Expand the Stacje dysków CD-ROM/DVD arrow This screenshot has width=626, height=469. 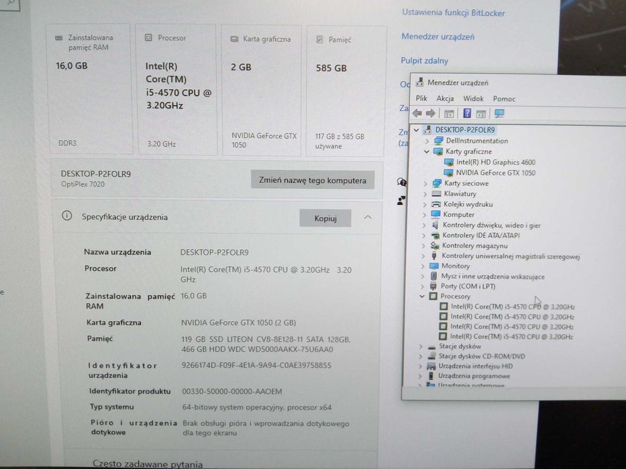pos(421,356)
